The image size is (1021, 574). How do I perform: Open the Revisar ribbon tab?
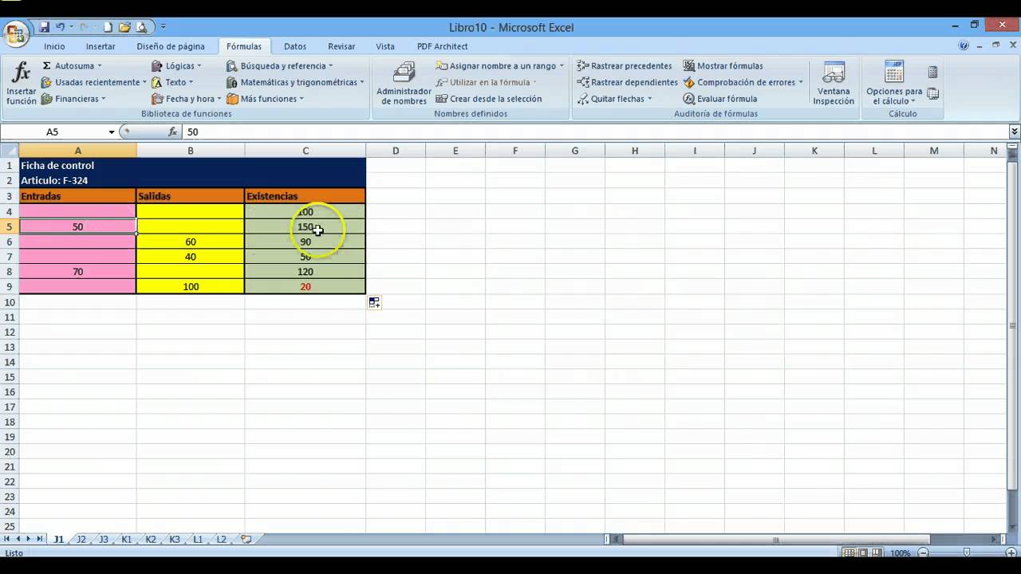[x=341, y=46]
